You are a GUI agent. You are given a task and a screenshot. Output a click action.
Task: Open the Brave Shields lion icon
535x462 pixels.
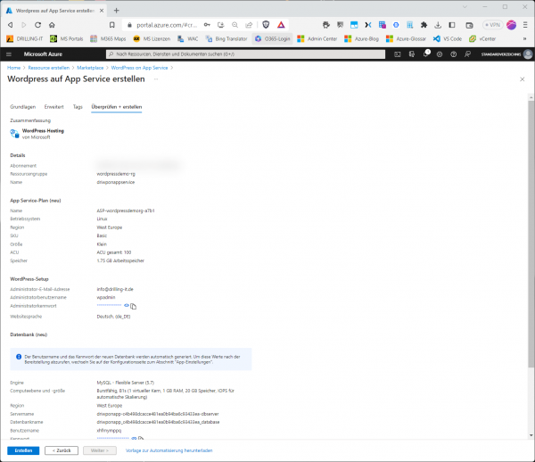[266, 25]
